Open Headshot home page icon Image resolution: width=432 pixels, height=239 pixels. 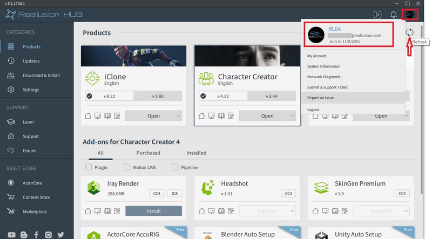click(x=201, y=211)
